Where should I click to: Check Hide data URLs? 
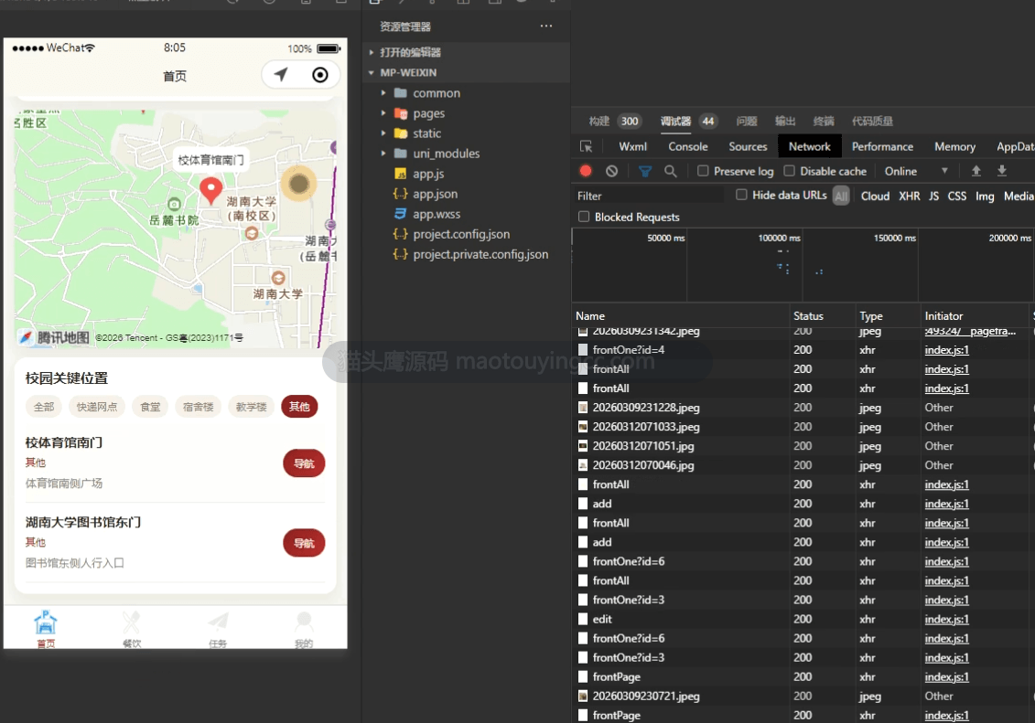pyautogui.click(x=741, y=195)
